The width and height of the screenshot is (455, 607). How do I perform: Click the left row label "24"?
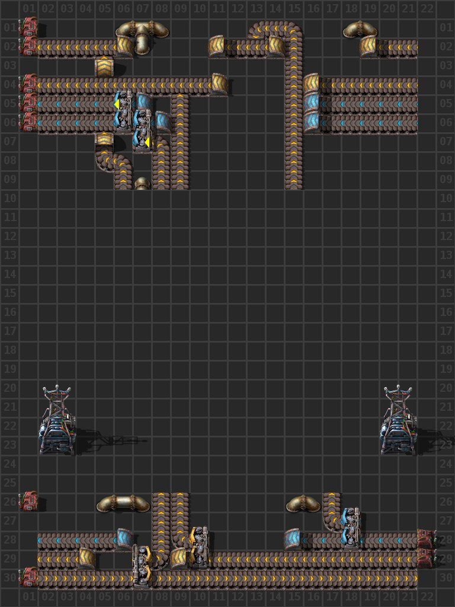click(9, 464)
